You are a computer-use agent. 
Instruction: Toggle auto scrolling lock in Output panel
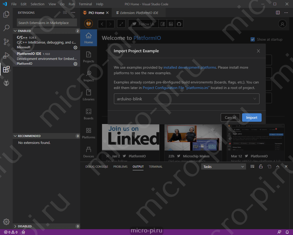coord(261,166)
